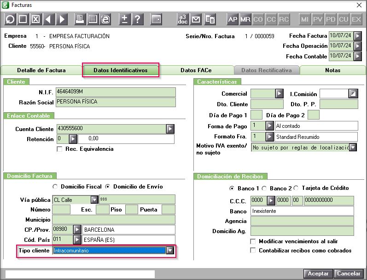
Task: Click the Cancelar button
Action: [x=349, y=274]
